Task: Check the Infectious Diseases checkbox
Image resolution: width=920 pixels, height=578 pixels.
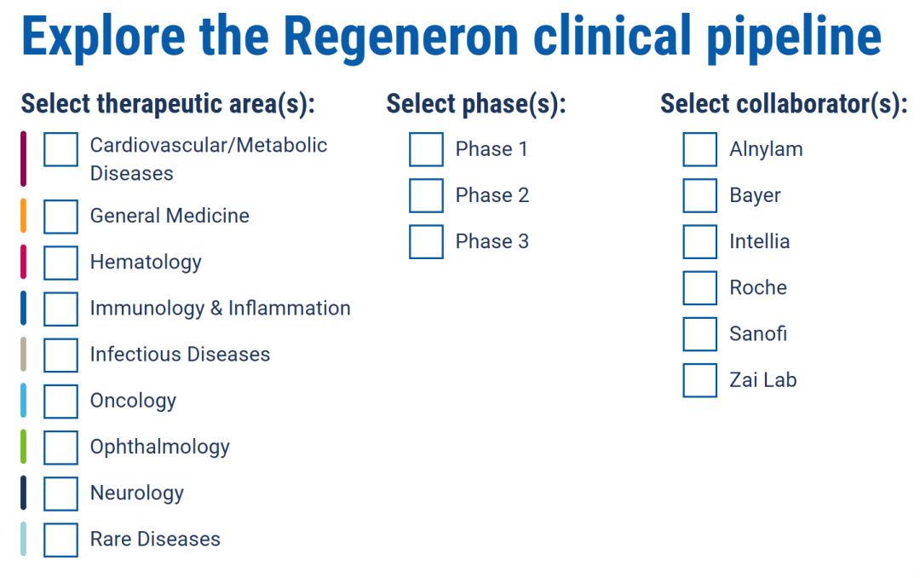Action: (x=60, y=355)
